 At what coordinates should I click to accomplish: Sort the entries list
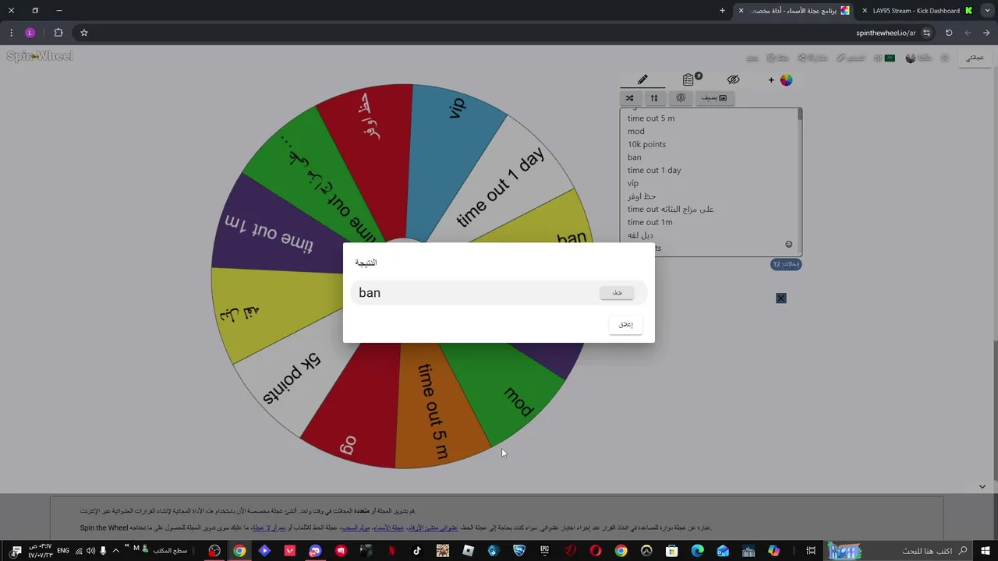(x=654, y=98)
